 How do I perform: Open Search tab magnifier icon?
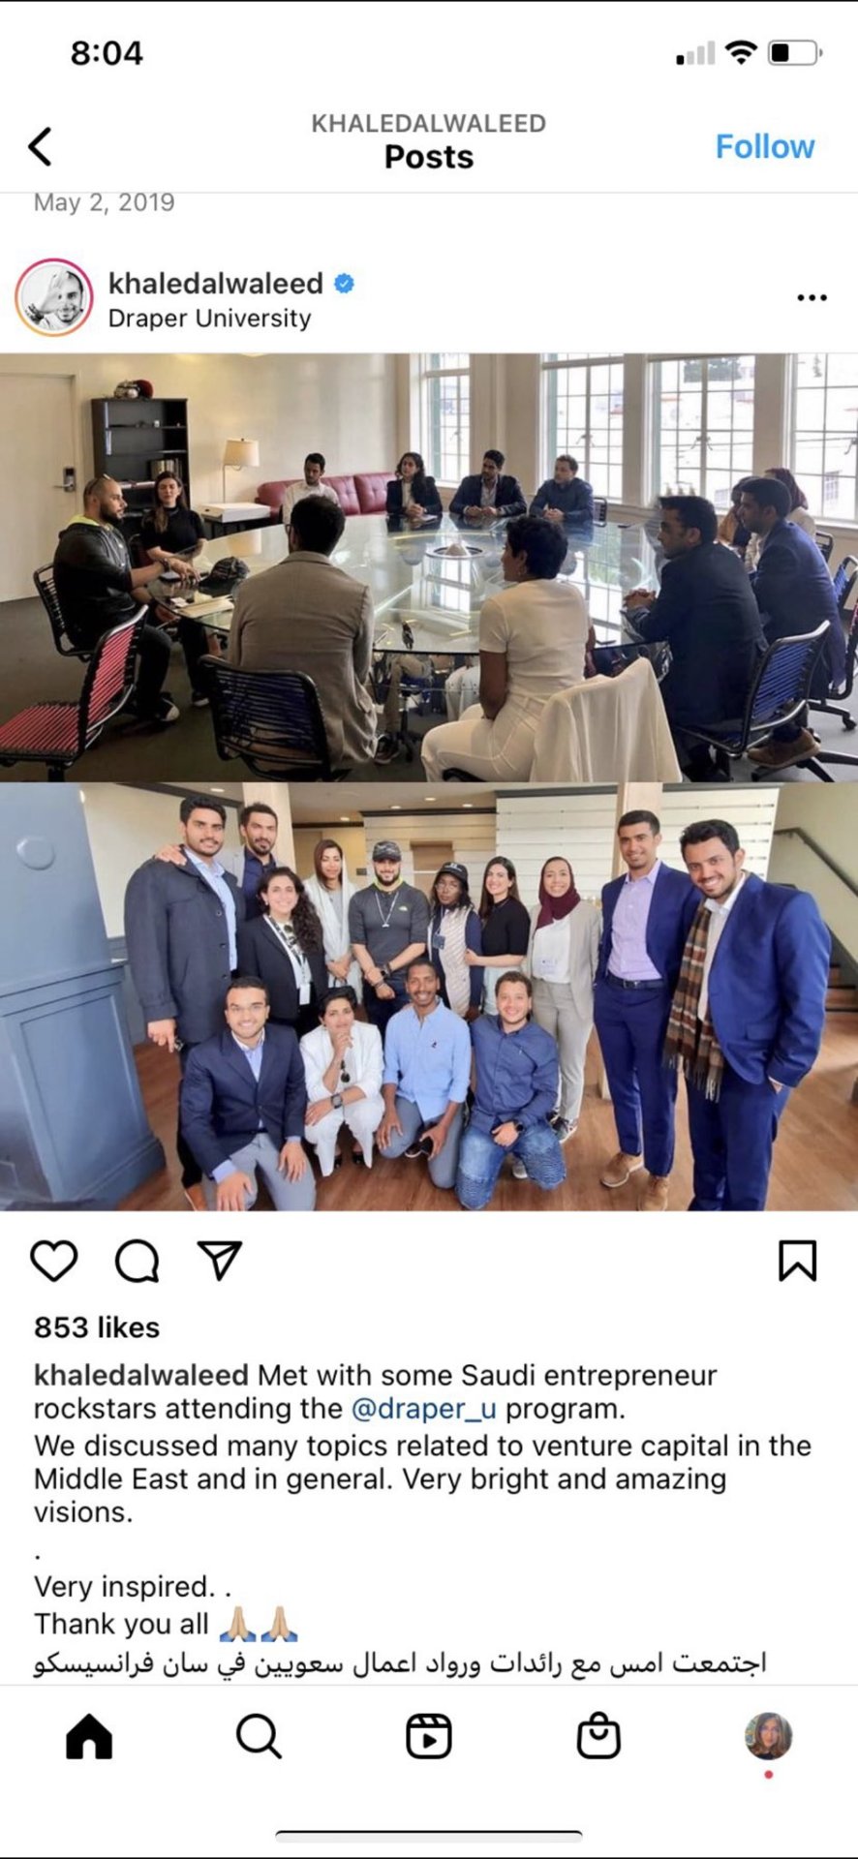coord(259,1736)
